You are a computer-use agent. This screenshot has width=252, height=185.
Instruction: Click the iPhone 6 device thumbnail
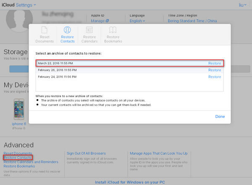19,109
